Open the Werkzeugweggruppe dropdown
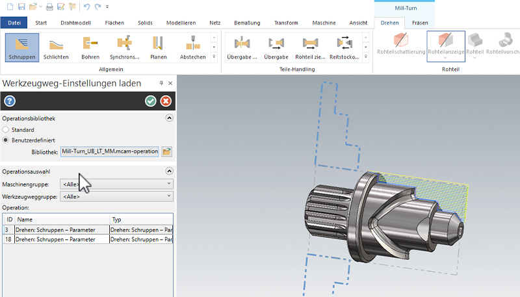 pyautogui.click(x=116, y=196)
